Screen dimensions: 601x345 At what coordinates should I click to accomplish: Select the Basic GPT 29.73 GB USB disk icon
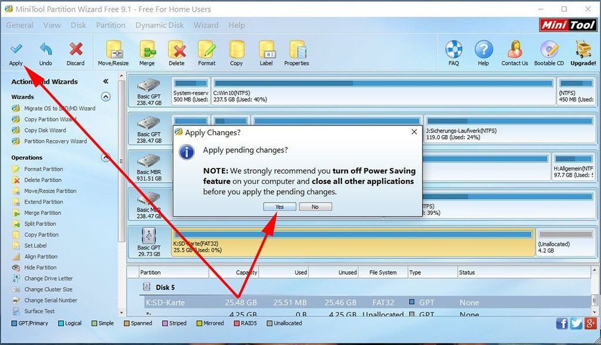point(148,236)
